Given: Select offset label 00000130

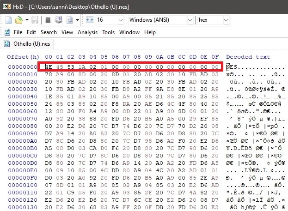Looking at the screenshot, I should pos(23,207).
